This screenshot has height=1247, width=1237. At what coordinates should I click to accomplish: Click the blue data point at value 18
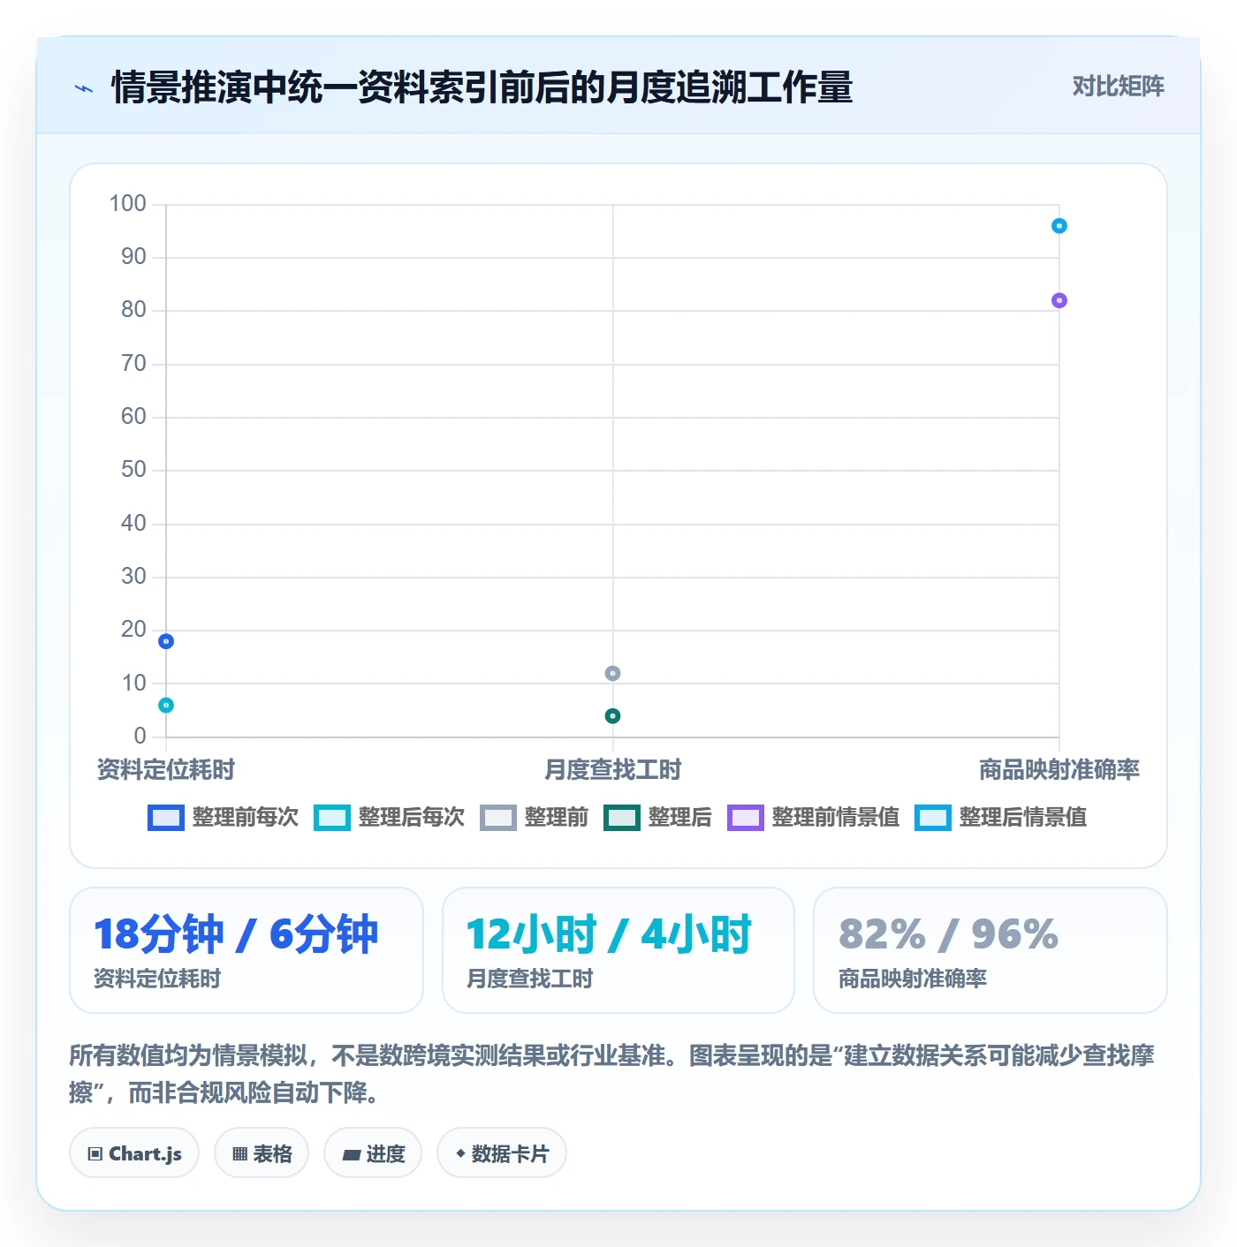coord(166,641)
